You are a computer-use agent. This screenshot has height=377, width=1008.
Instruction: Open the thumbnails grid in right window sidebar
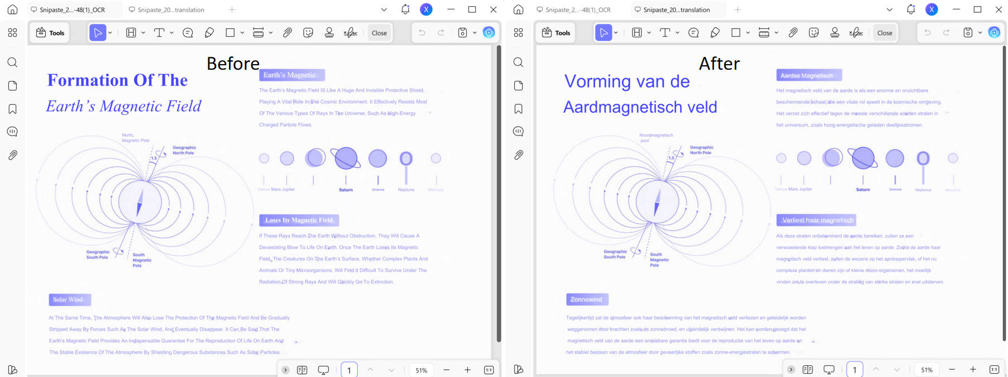click(x=518, y=33)
